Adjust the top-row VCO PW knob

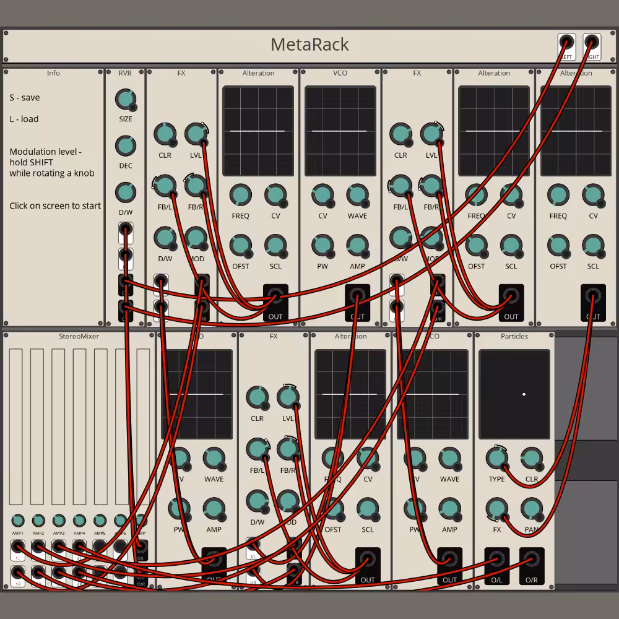(322, 245)
